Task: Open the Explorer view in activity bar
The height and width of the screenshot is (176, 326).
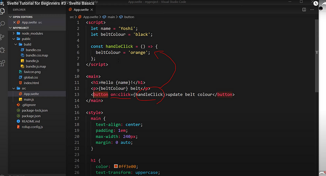Action: pyautogui.click(x=2, y=11)
